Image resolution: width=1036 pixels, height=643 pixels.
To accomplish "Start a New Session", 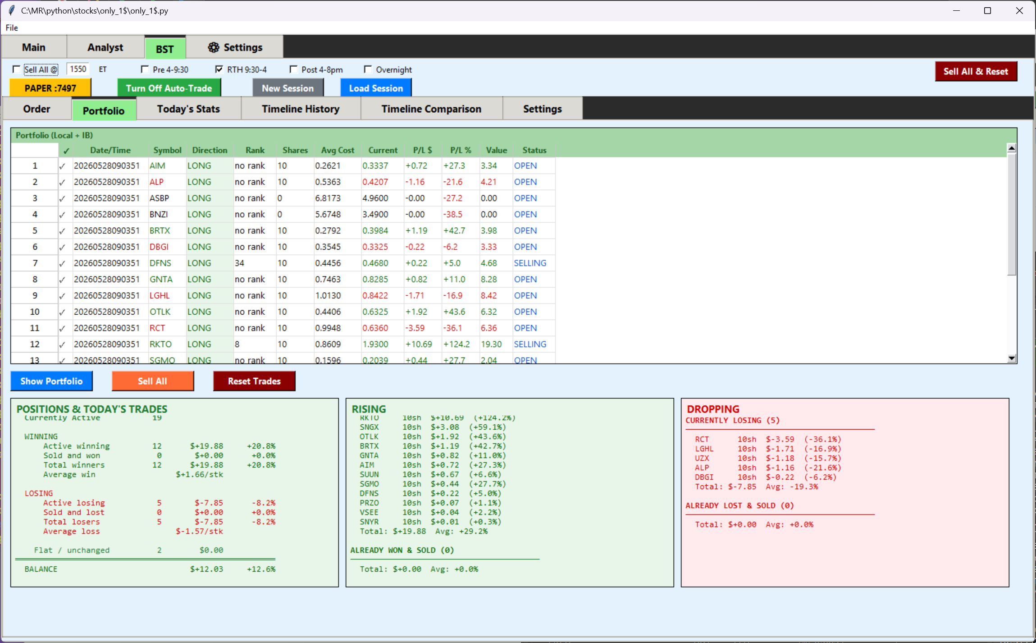I will 288,88.
